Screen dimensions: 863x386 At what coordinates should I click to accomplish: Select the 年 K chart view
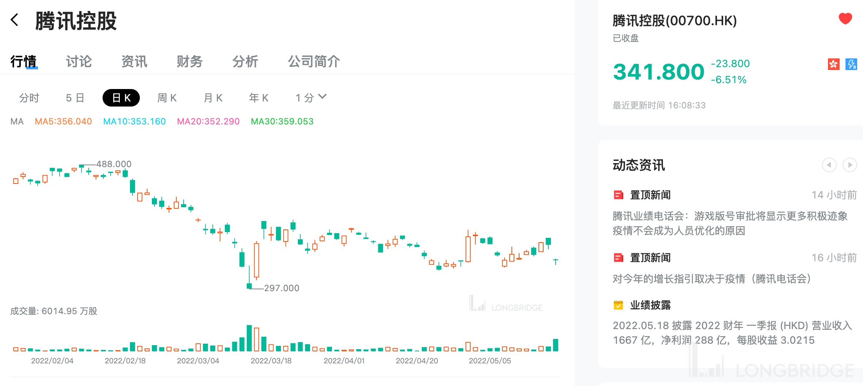(x=259, y=98)
